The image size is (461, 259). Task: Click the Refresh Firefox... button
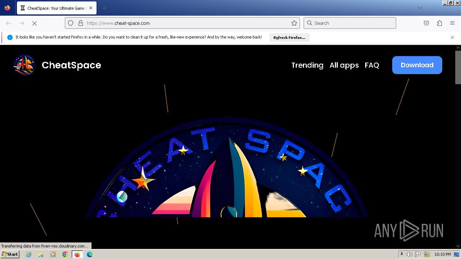point(289,37)
